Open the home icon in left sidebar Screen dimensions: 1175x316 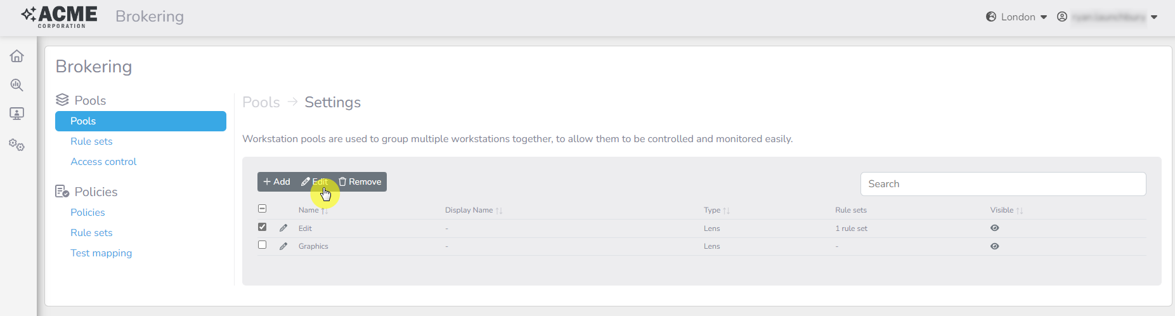[17, 56]
